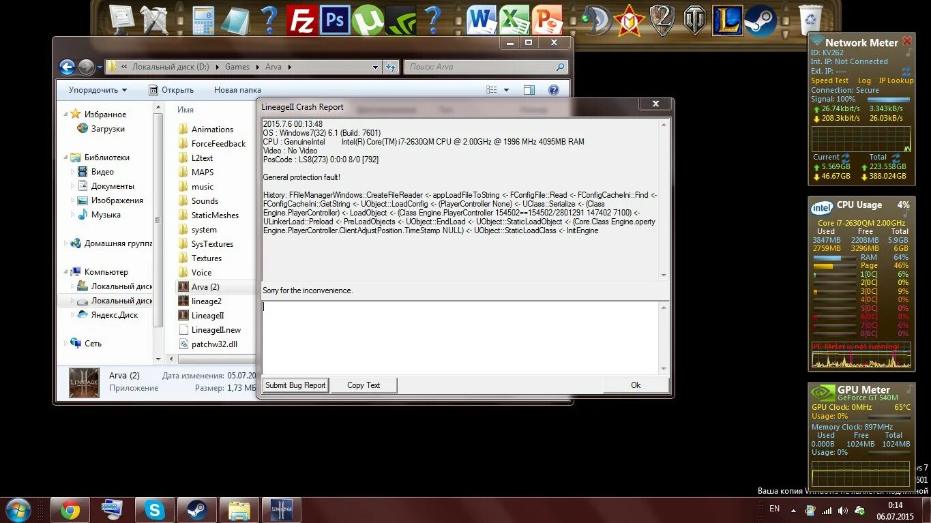The image size is (931, 523).
Task: Open uTorrent dock icon
Action: [x=368, y=20]
